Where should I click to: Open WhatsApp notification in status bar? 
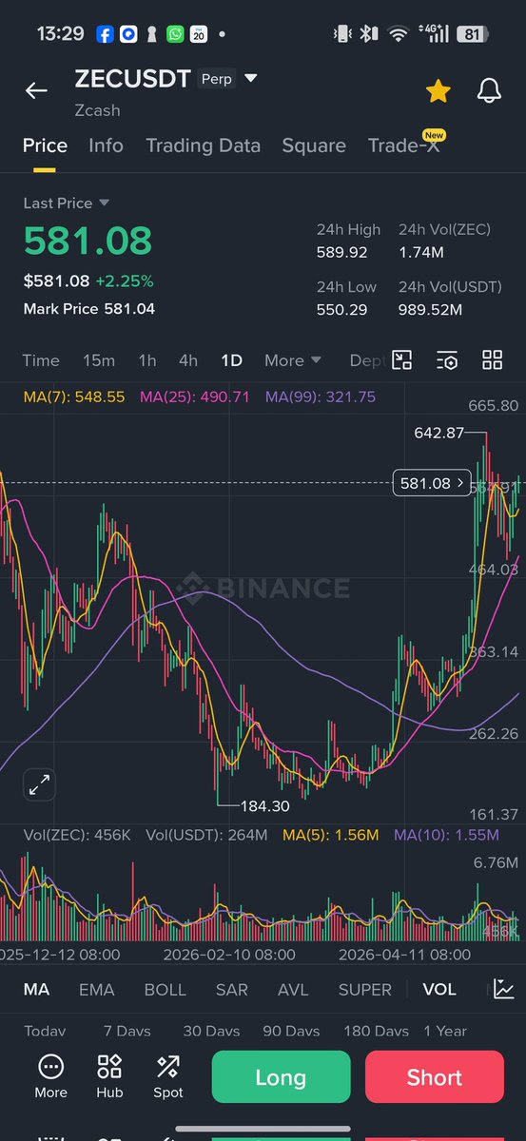[176, 33]
